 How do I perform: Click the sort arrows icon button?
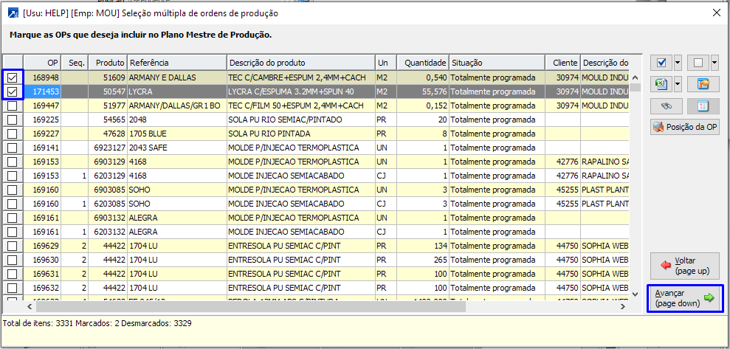coord(703,106)
